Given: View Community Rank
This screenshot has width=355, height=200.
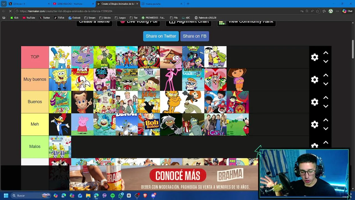Looking at the screenshot, I should pyautogui.click(x=246, y=22).
